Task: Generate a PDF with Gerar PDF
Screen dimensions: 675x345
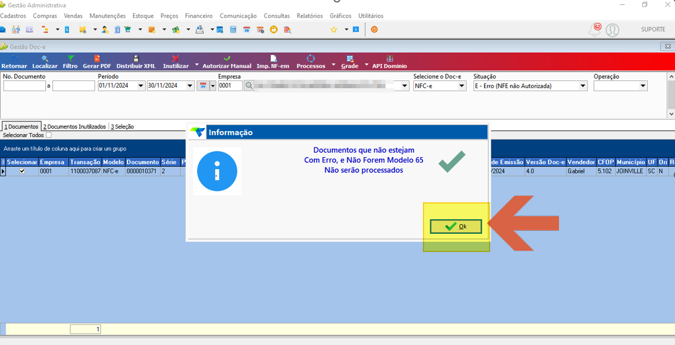Action: [97, 62]
